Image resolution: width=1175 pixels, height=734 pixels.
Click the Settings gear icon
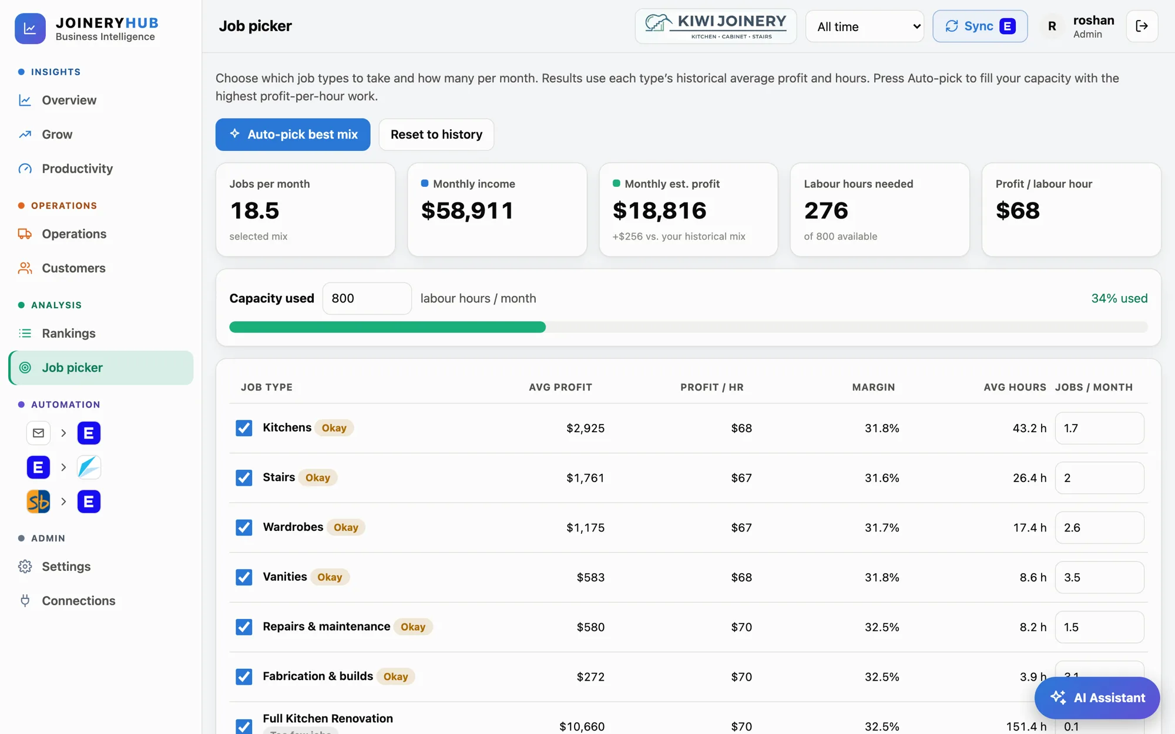[25, 567]
